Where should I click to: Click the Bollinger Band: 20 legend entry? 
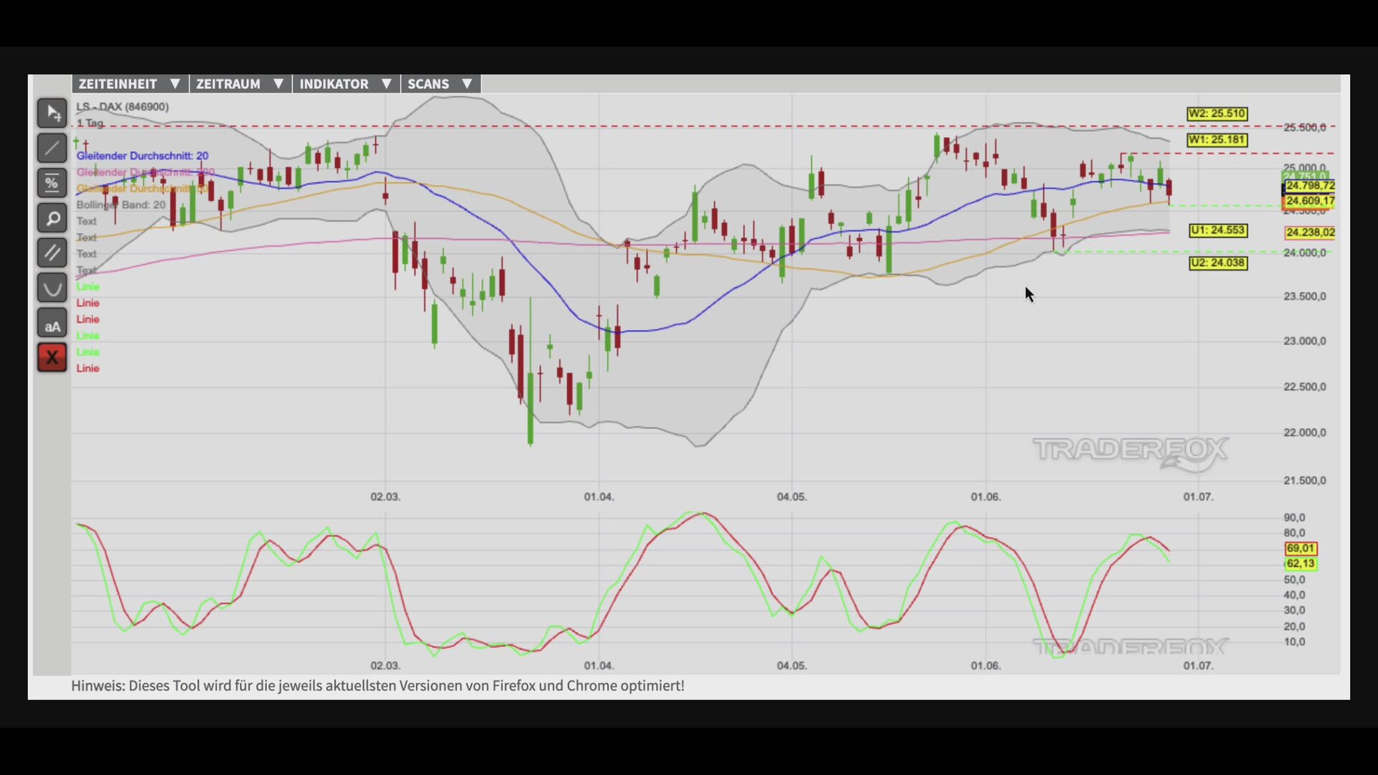pyautogui.click(x=121, y=205)
